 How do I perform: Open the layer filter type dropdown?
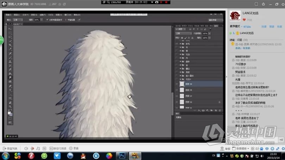(180, 29)
